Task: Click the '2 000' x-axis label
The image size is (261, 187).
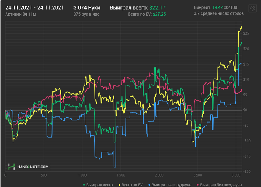Action: pyautogui.click(x=159, y=175)
